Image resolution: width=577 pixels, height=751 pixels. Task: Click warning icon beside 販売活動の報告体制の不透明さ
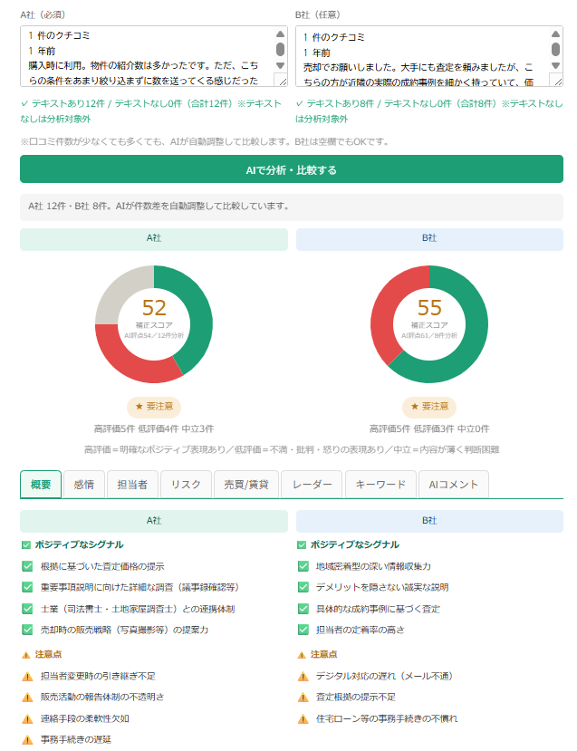tap(27, 698)
